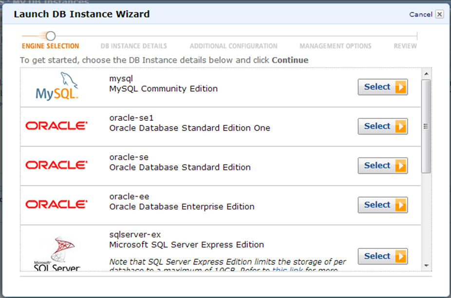
Task: Select Oracle Database Standard Edition One
Action: (382, 126)
